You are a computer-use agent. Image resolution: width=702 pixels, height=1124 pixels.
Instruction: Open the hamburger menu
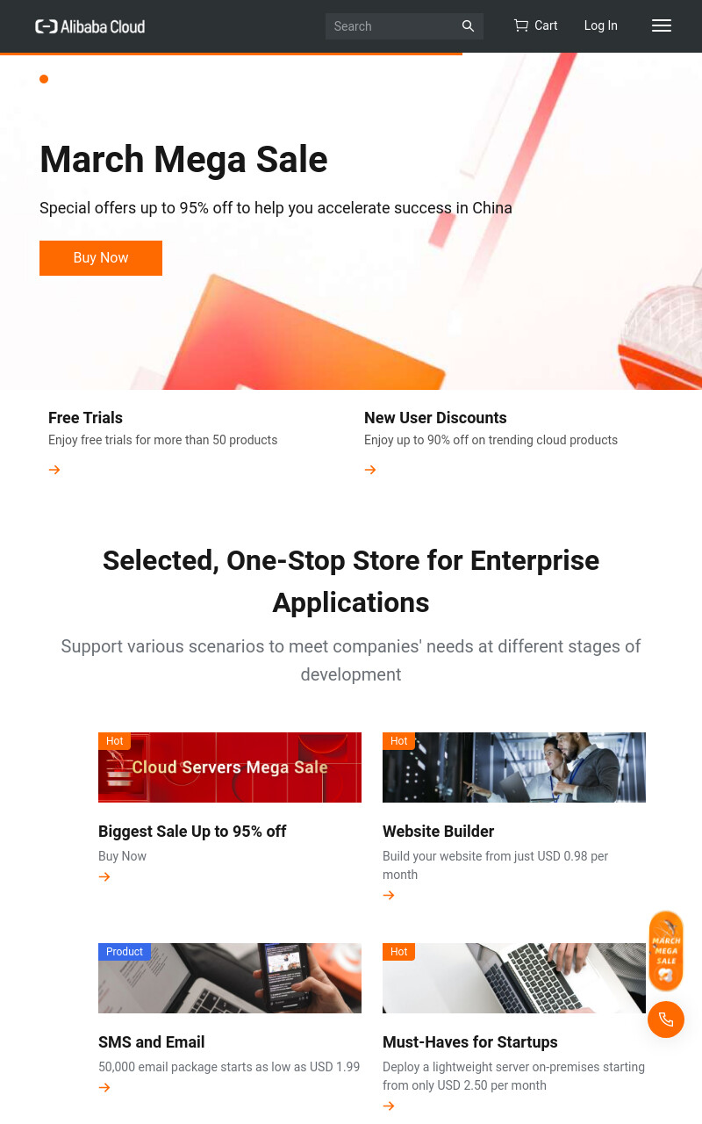(662, 26)
